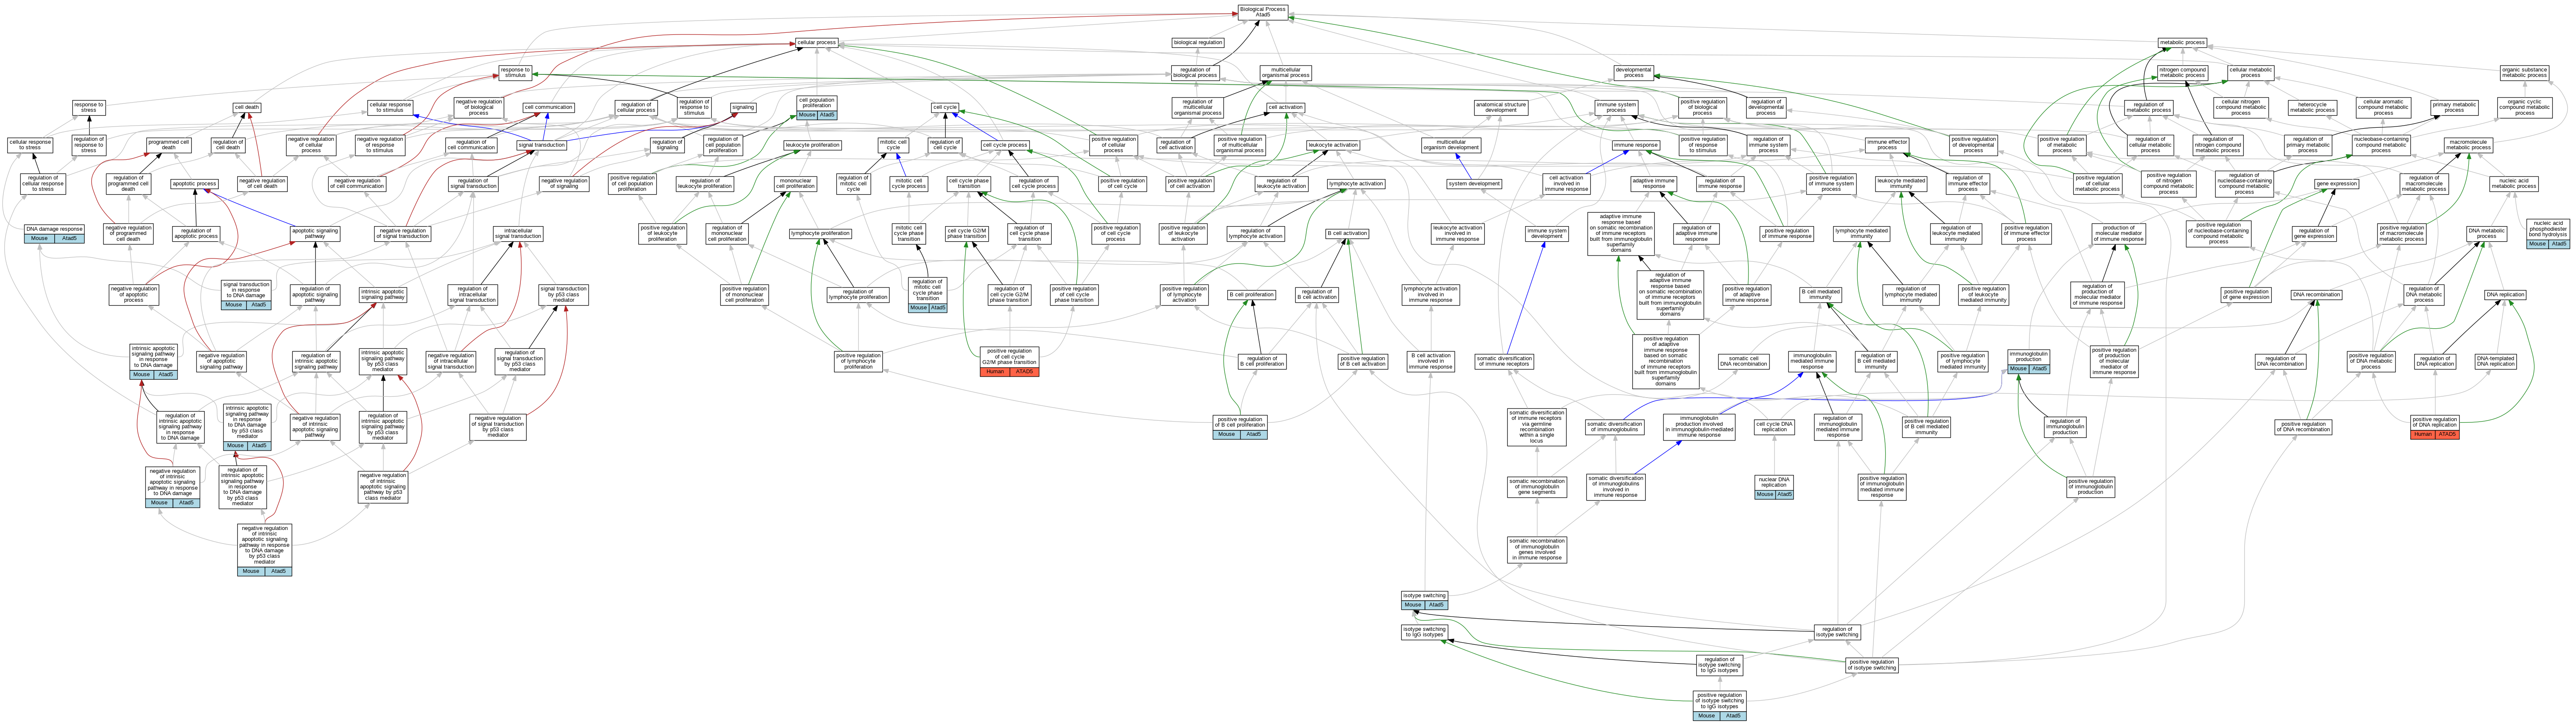
Task: Select the 'Biological Process Atad5' root node
Action: tap(1262, 12)
